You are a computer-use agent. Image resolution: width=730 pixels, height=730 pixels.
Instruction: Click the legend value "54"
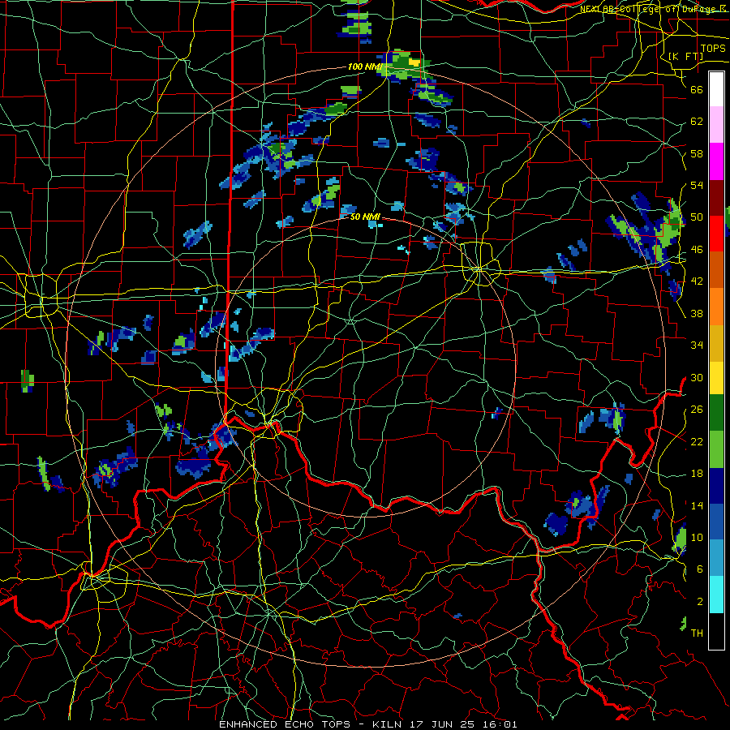[x=697, y=185]
